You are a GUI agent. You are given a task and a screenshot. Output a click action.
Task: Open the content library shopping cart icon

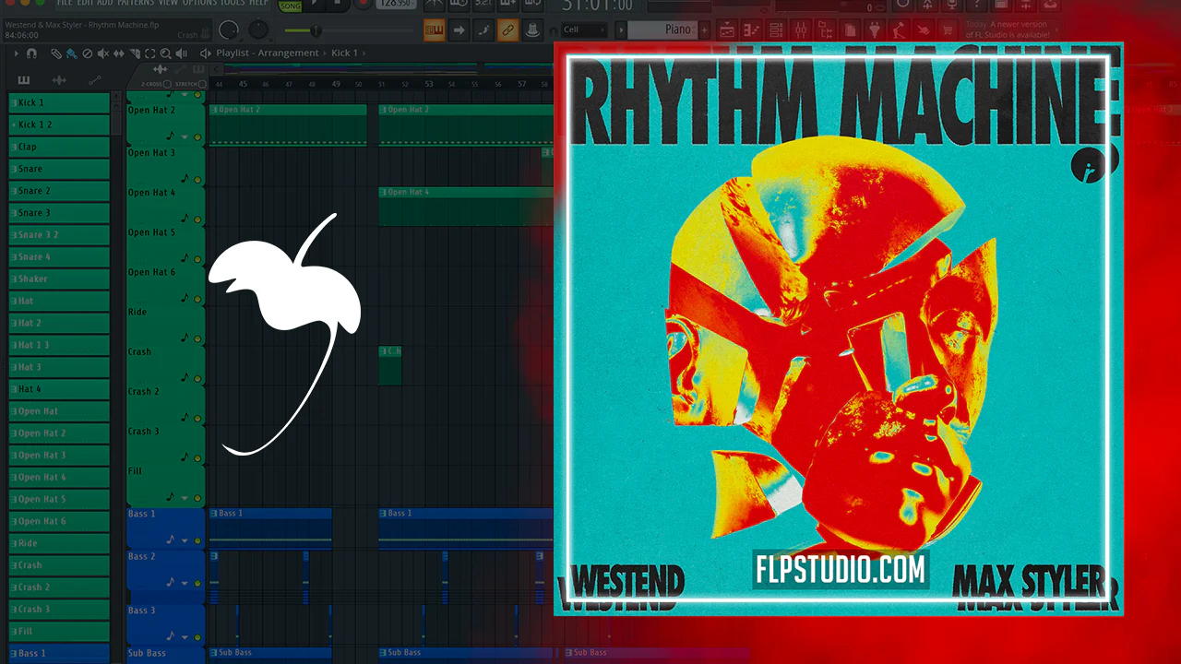pos(948,30)
